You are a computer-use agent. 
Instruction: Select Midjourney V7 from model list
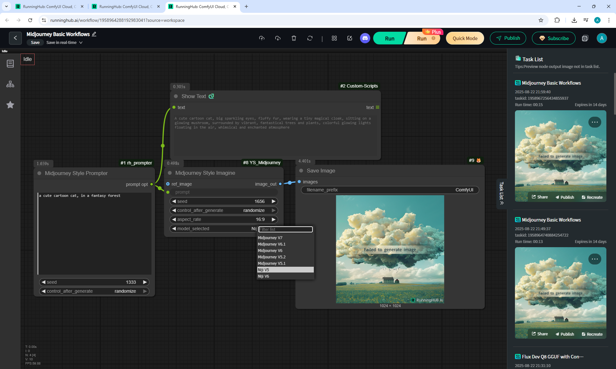pos(270,238)
